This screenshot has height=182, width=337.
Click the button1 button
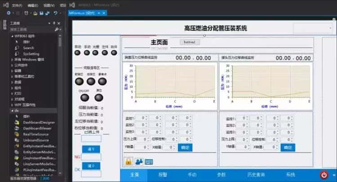(190, 42)
